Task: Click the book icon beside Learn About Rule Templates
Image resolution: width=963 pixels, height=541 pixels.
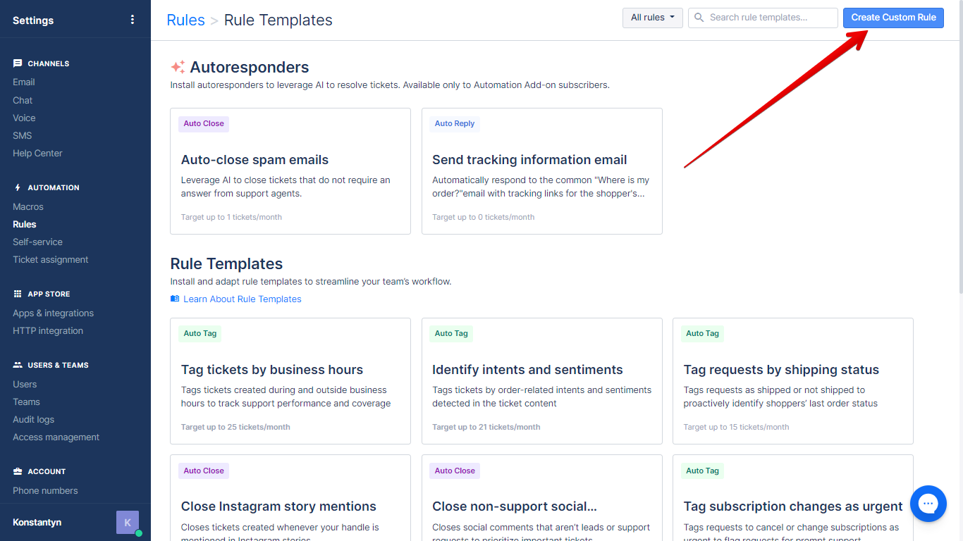Action: (175, 299)
